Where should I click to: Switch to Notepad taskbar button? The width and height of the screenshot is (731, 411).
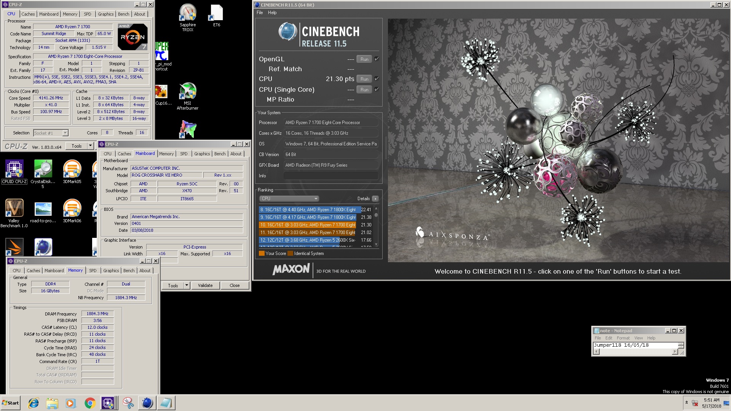[166, 403]
